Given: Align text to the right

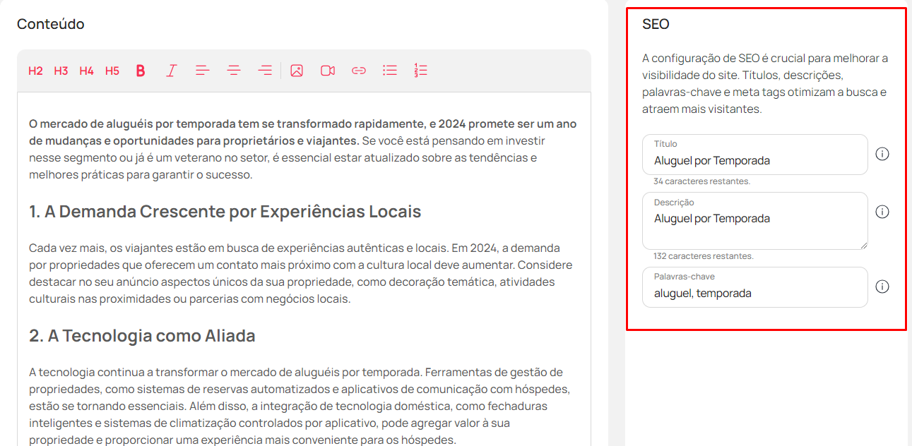Looking at the screenshot, I should 265,71.
